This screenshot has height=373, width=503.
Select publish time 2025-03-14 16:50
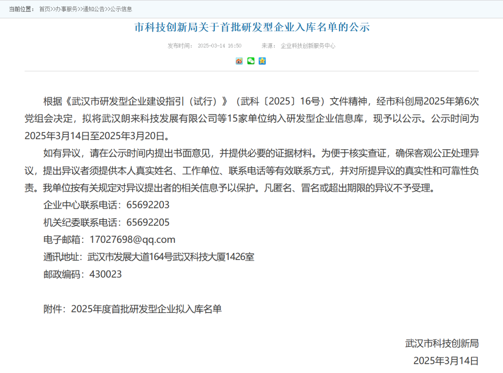(219, 46)
